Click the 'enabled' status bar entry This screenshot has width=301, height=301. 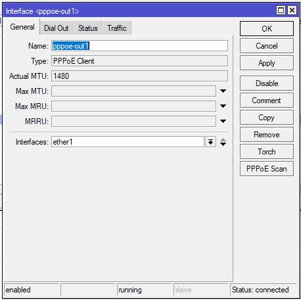click(32, 290)
